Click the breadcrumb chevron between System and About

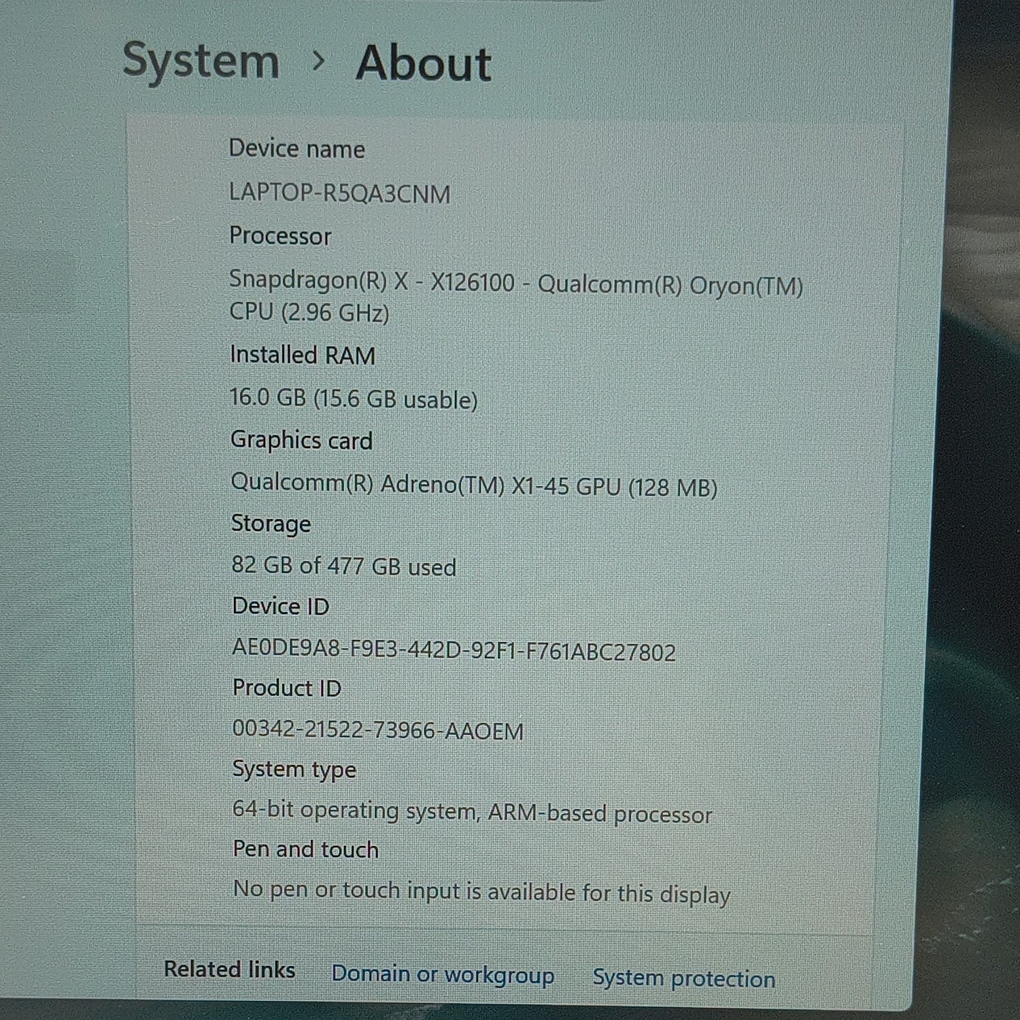318,62
